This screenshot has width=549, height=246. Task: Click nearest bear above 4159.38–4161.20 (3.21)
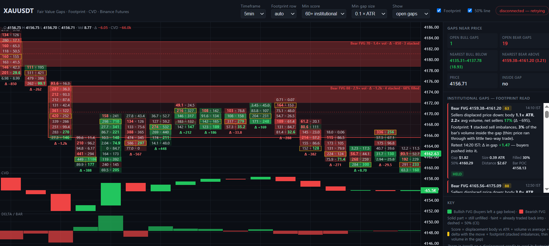524,60
